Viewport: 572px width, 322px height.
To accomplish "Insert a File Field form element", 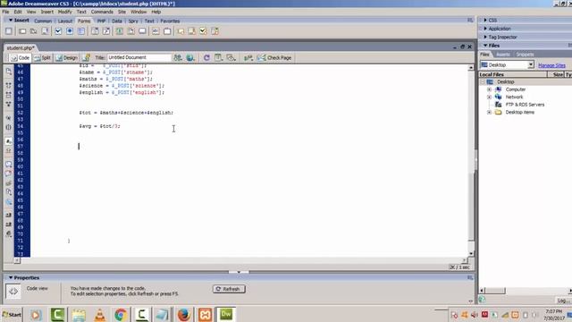I will 130,31.
